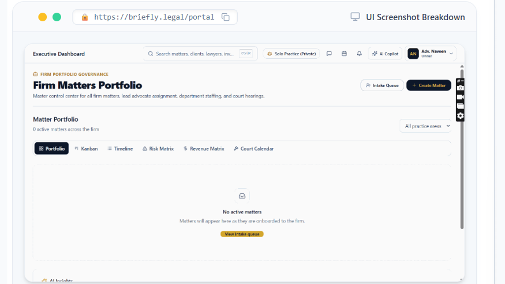Copy the briefly.legal portal URL
Viewport: 505px width, 284px height.
[x=226, y=17]
